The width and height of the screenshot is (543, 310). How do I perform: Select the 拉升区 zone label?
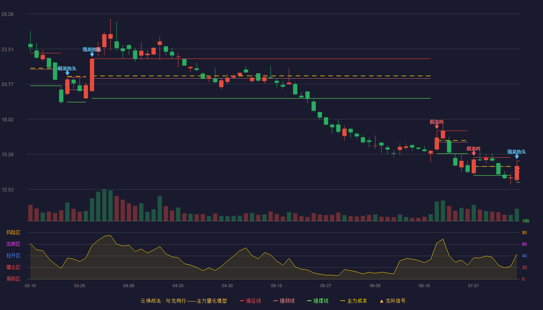pos(13,256)
